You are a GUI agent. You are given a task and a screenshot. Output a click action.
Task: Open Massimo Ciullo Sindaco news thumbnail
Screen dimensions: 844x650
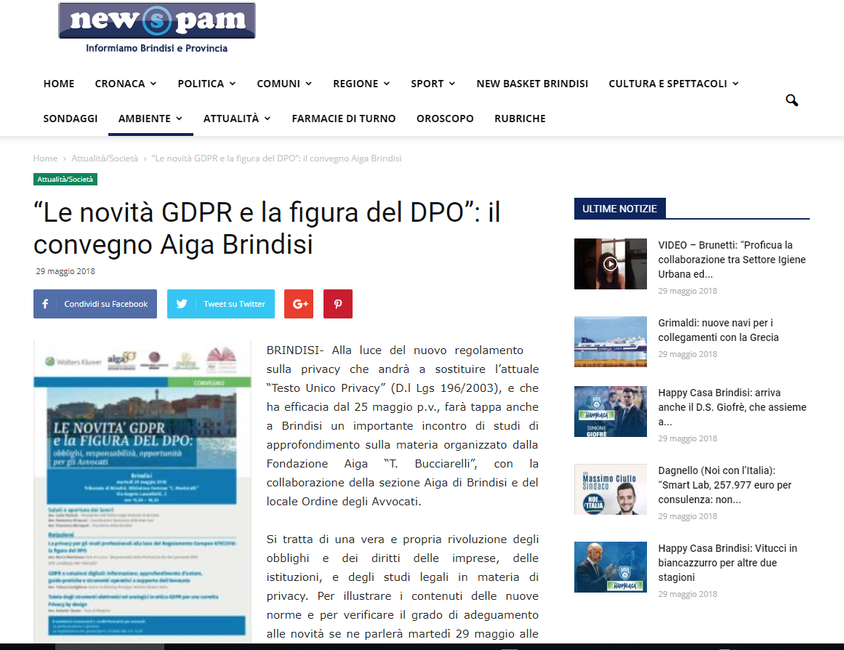611,489
